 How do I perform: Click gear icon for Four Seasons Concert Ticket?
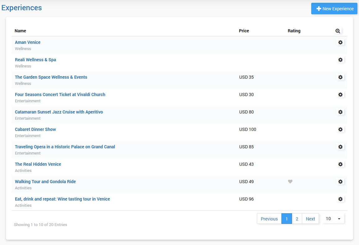[340, 95]
